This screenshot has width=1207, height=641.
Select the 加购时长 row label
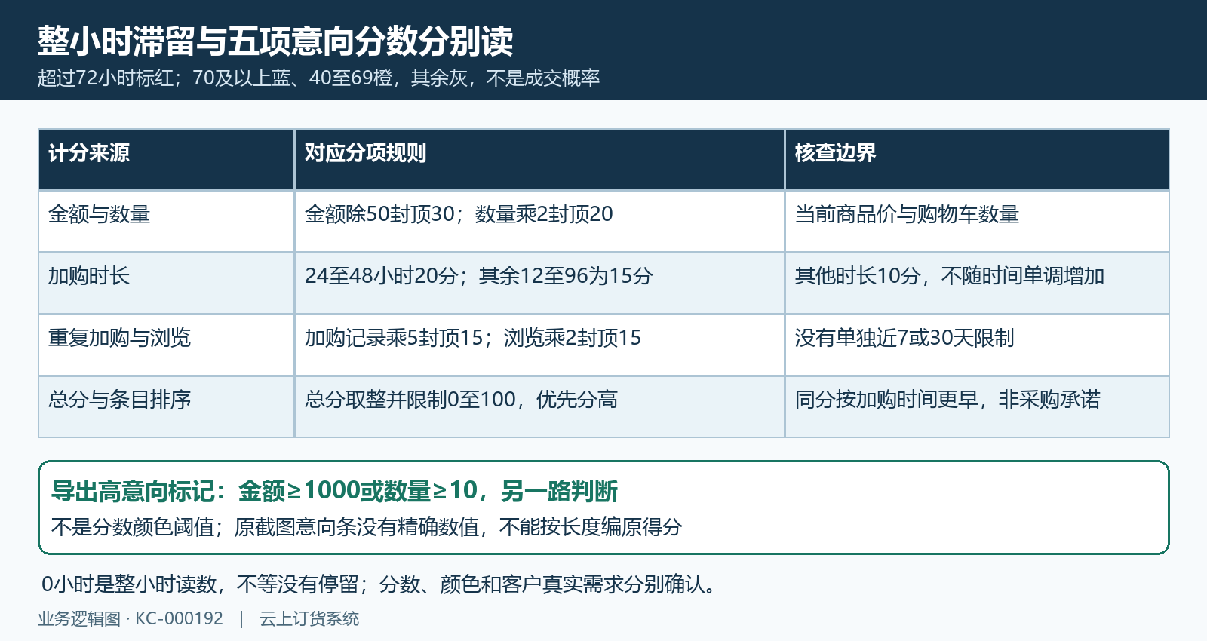coord(166,283)
